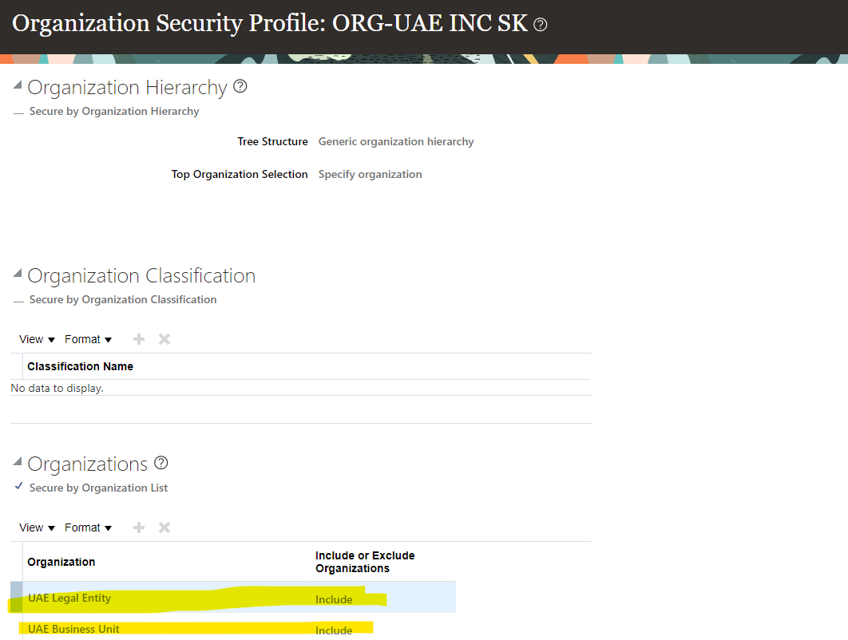Click row selector of UAE Legal Entity

tap(16, 597)
